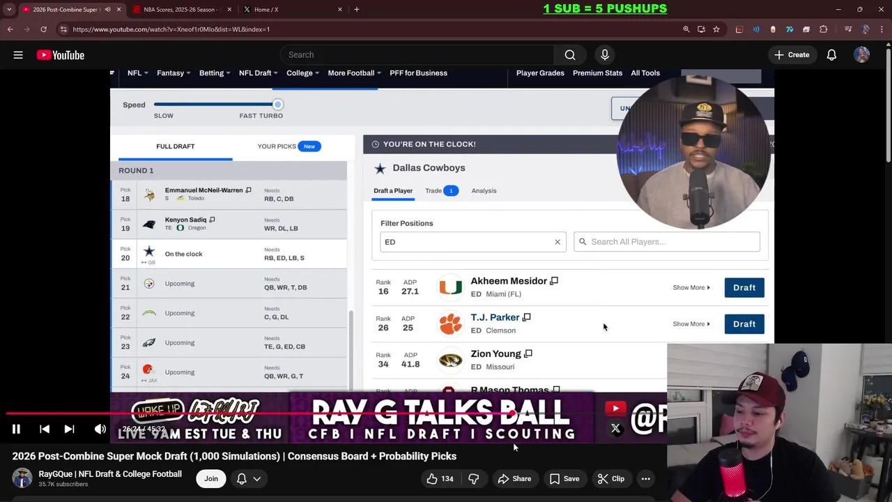892x502 pixels.
Task: Click the Search All Players field
Action: coord(667,242)
